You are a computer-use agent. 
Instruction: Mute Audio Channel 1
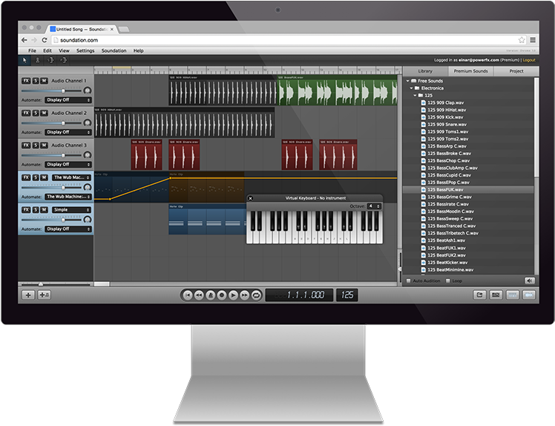tap(44, 81)
